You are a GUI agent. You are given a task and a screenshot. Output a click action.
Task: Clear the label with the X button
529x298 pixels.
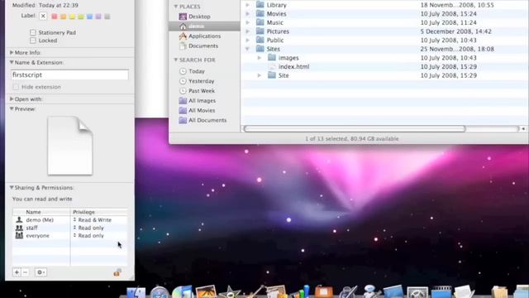point(43,16)
